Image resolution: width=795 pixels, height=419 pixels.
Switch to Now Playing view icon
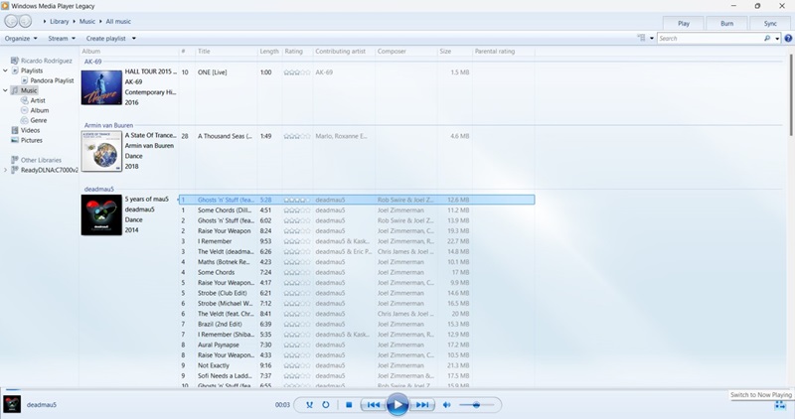click(780, 405)
